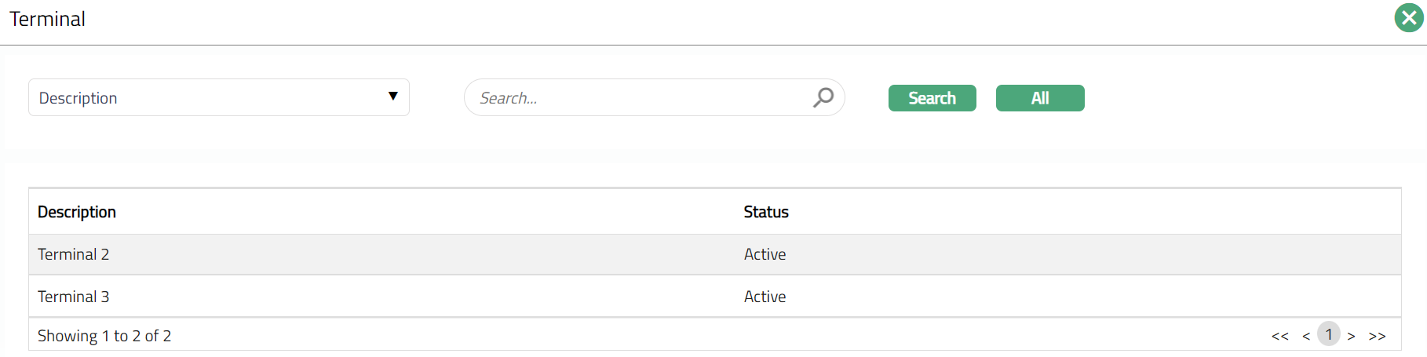Open the Description filter dropdown
Image resolution: width=1427 pixels, height=357 pixels.
[218, 97]
